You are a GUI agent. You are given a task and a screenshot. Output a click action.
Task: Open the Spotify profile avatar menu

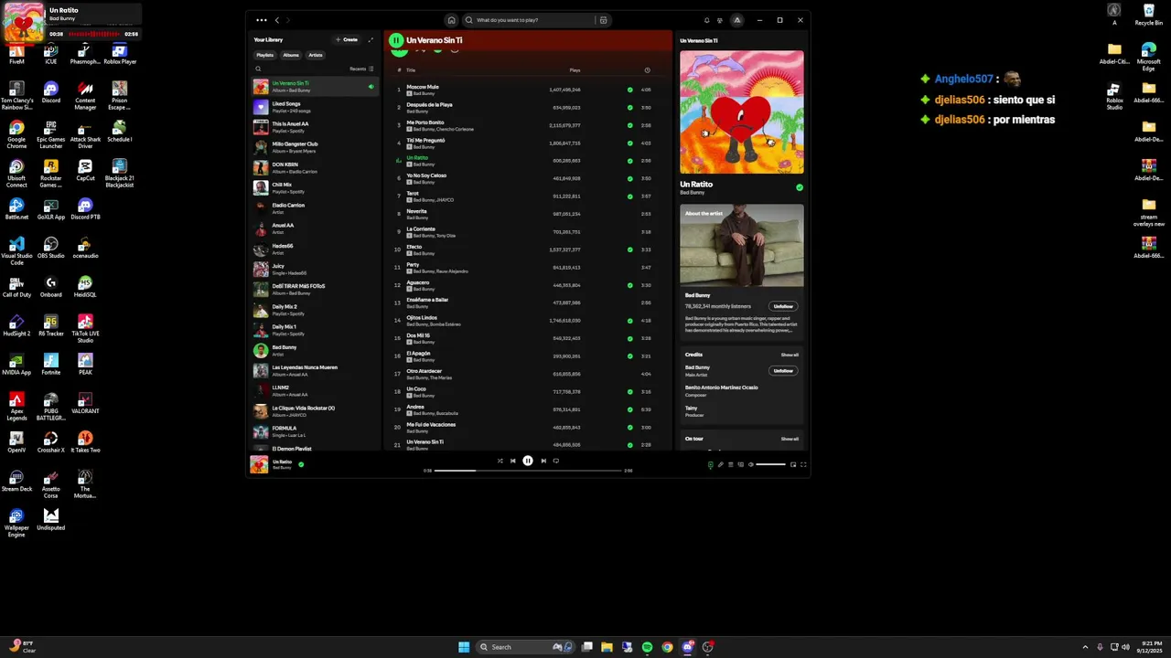[736, 20]
